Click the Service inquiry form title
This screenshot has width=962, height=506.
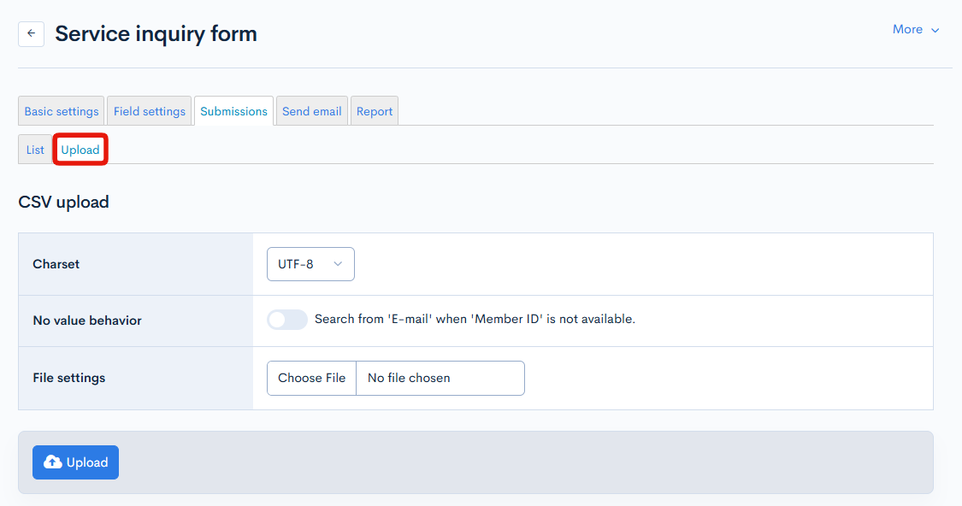click(x=156, y=33)
